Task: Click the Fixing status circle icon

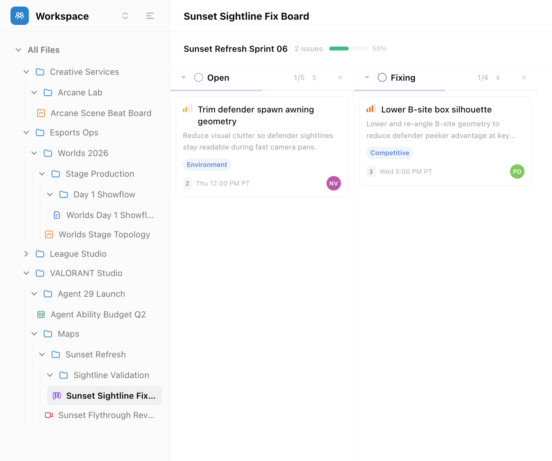Action: coord(382,78)
